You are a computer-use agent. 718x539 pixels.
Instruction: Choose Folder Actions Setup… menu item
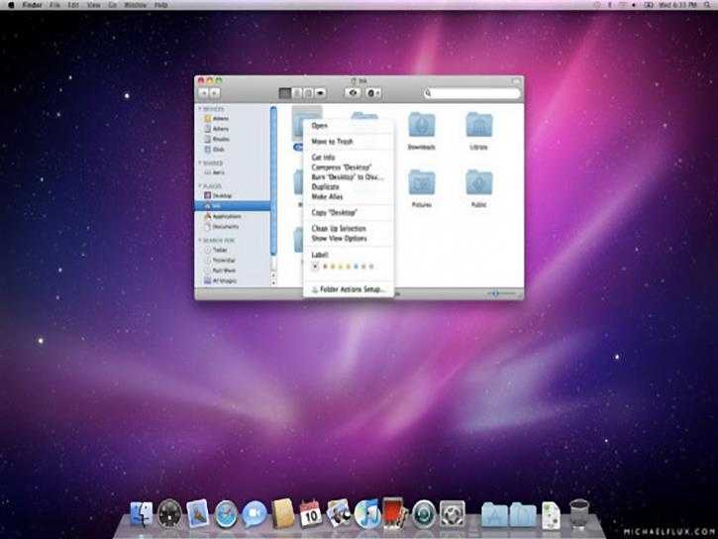point(349,289)
